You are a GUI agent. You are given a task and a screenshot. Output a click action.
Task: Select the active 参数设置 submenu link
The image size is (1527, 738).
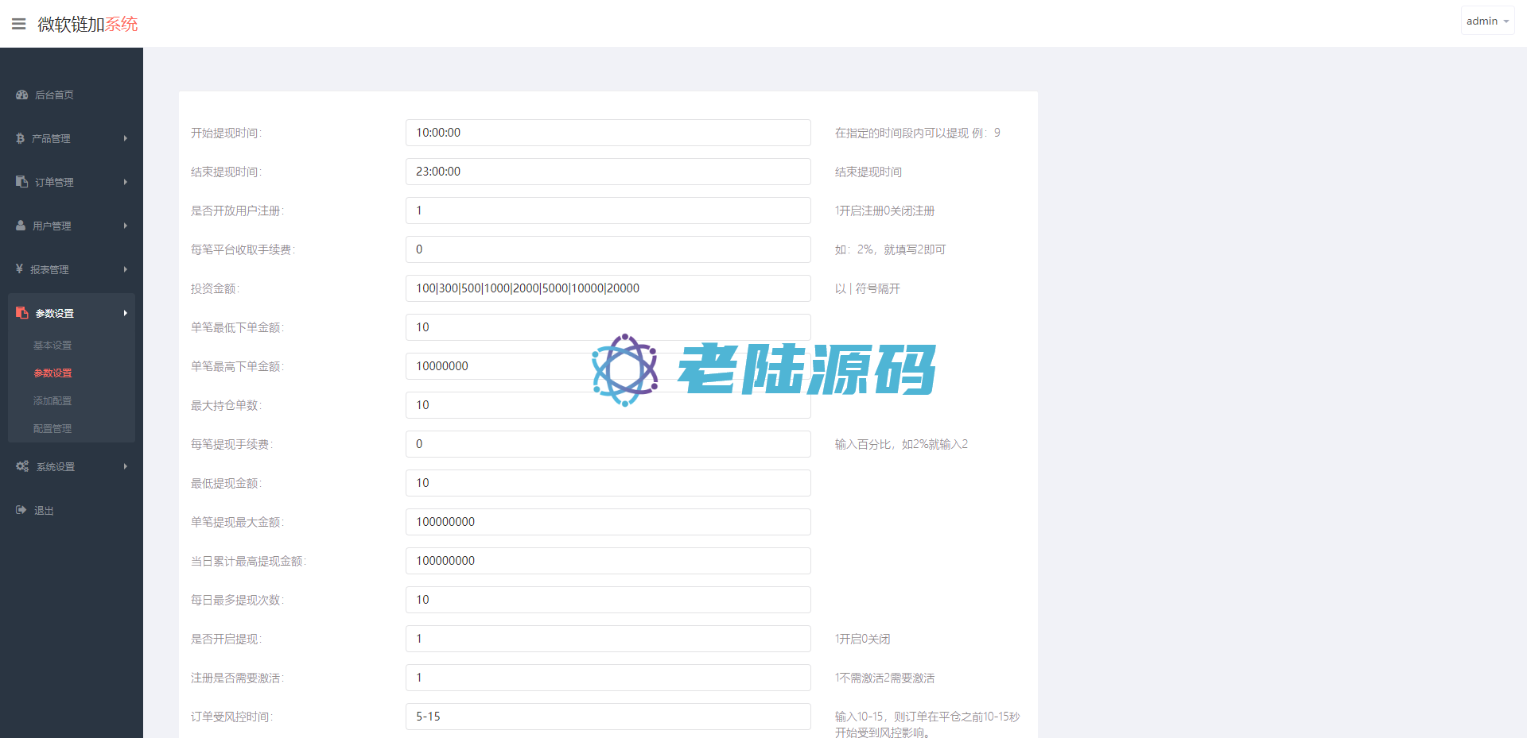pos(52,373)
